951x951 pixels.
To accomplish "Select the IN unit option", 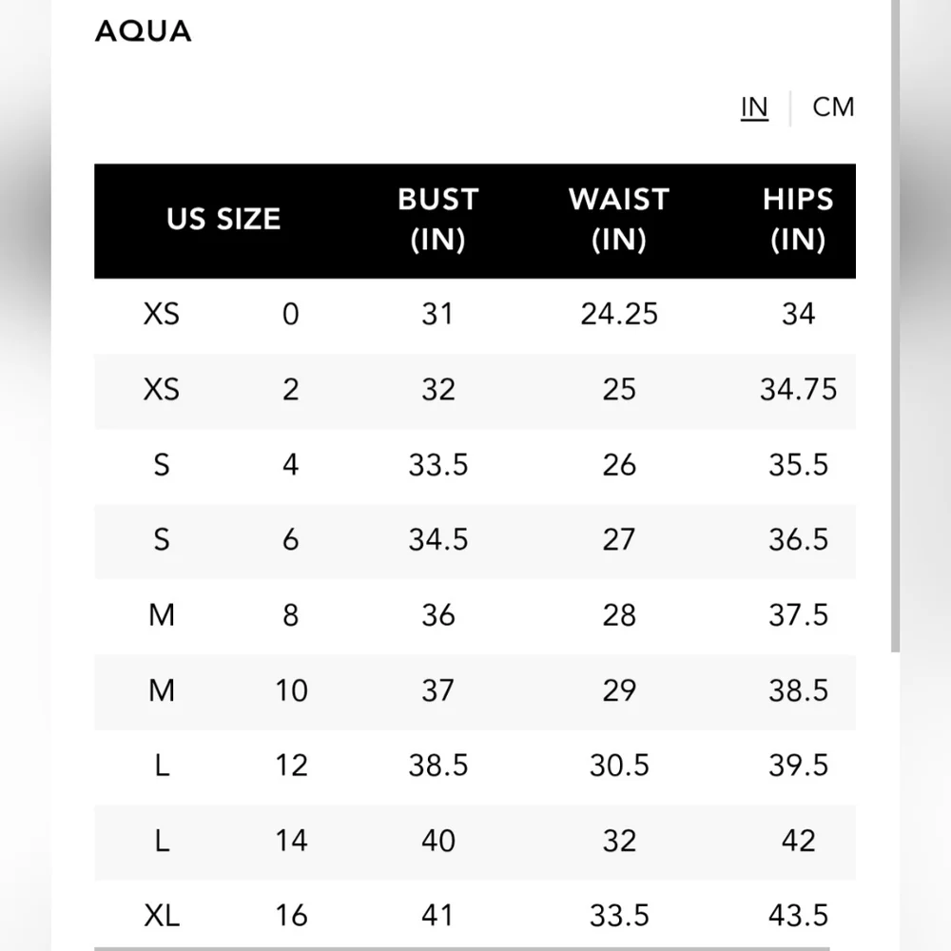I will (x=754, y=107).
